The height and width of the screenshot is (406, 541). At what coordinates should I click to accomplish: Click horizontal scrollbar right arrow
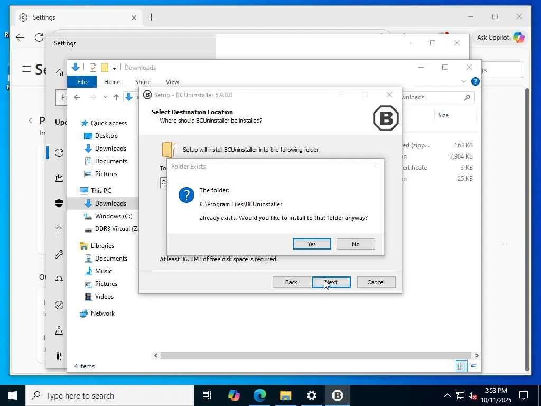[477, 355]
